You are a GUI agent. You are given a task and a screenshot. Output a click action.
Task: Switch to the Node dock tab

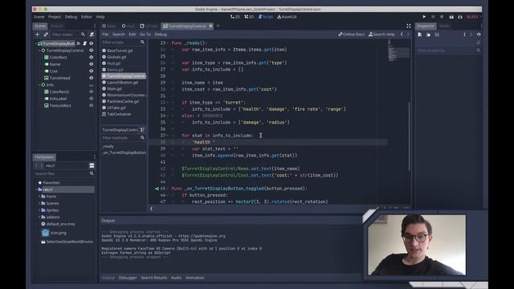click(444, 26)
